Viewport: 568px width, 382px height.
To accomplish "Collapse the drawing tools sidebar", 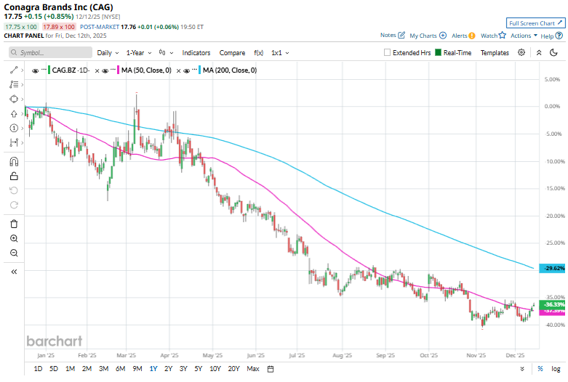I will click(14, 272).
